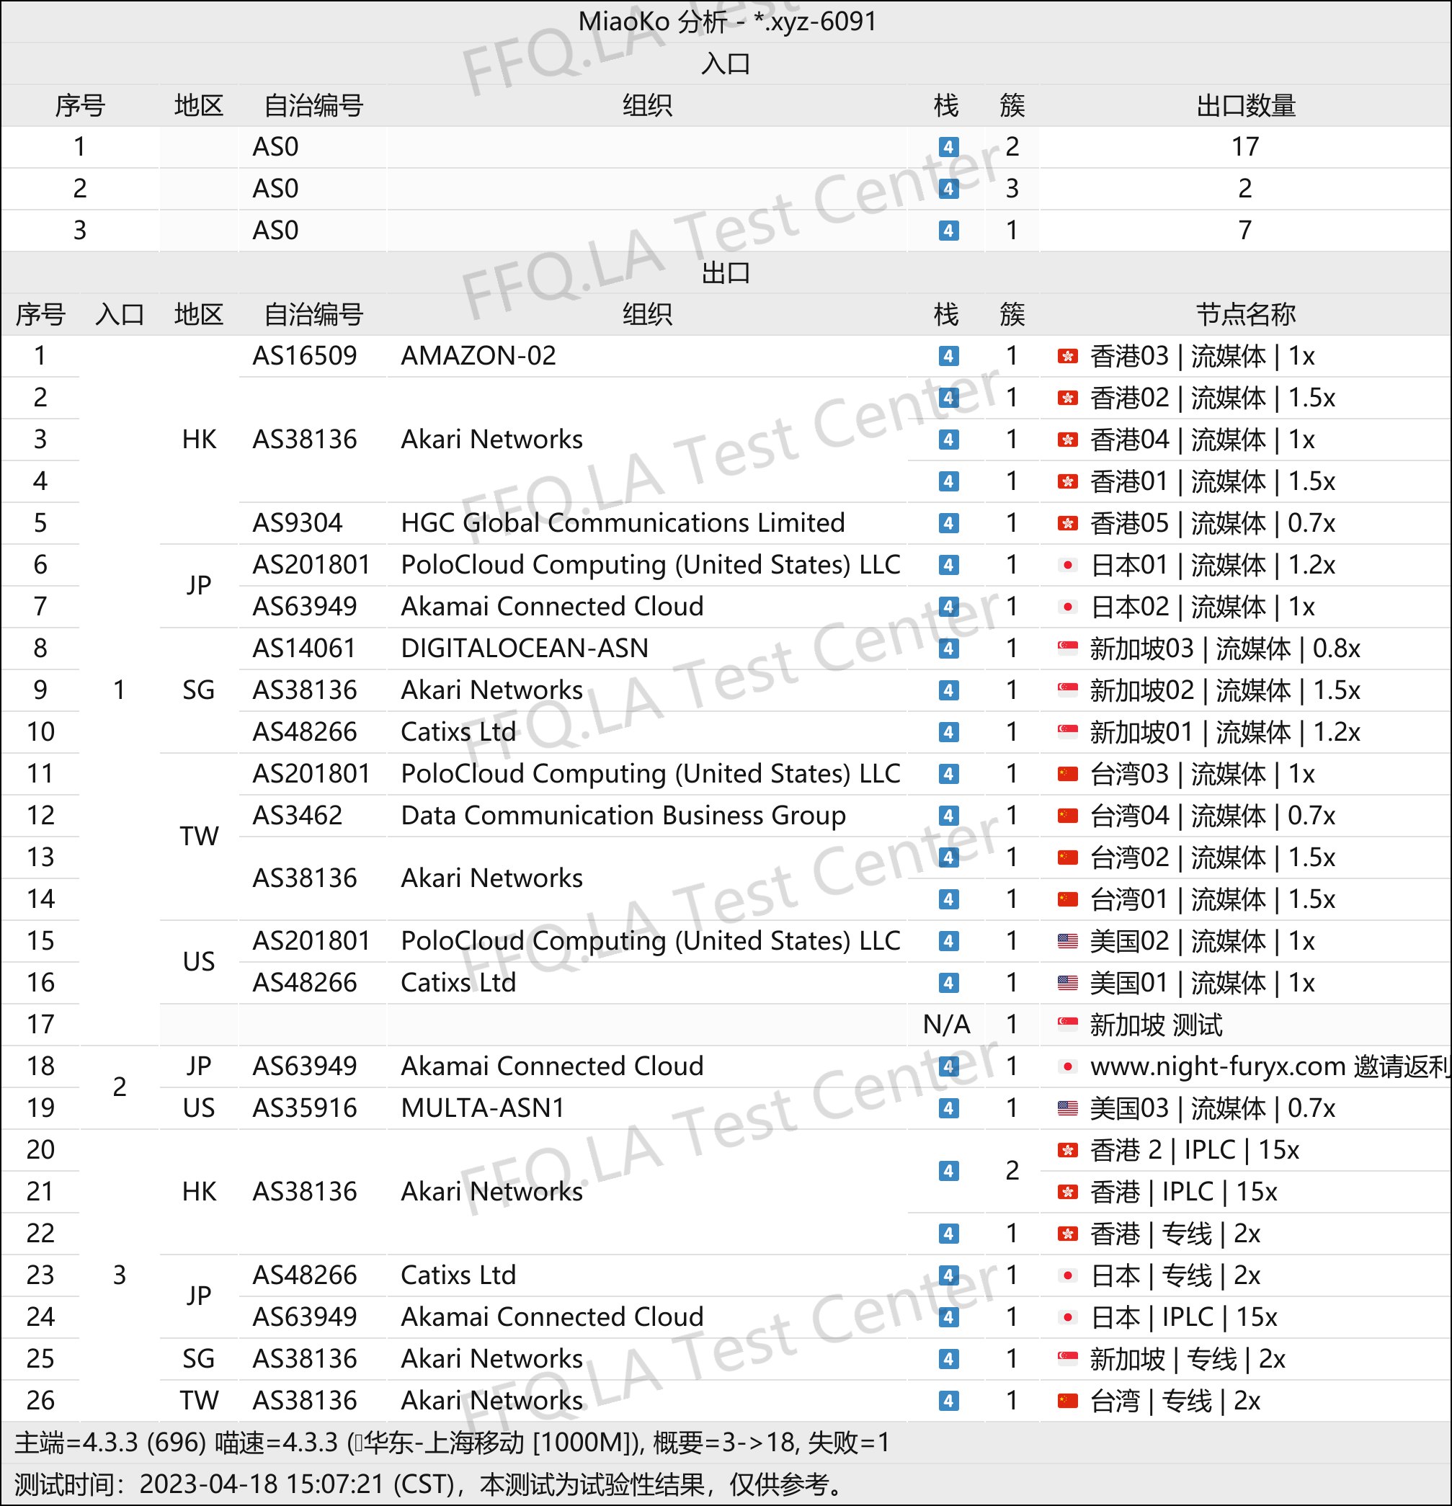Click HGC Global Communications Limited
The width and height of the screenshot is (1452, 1506).
(623, 523)
